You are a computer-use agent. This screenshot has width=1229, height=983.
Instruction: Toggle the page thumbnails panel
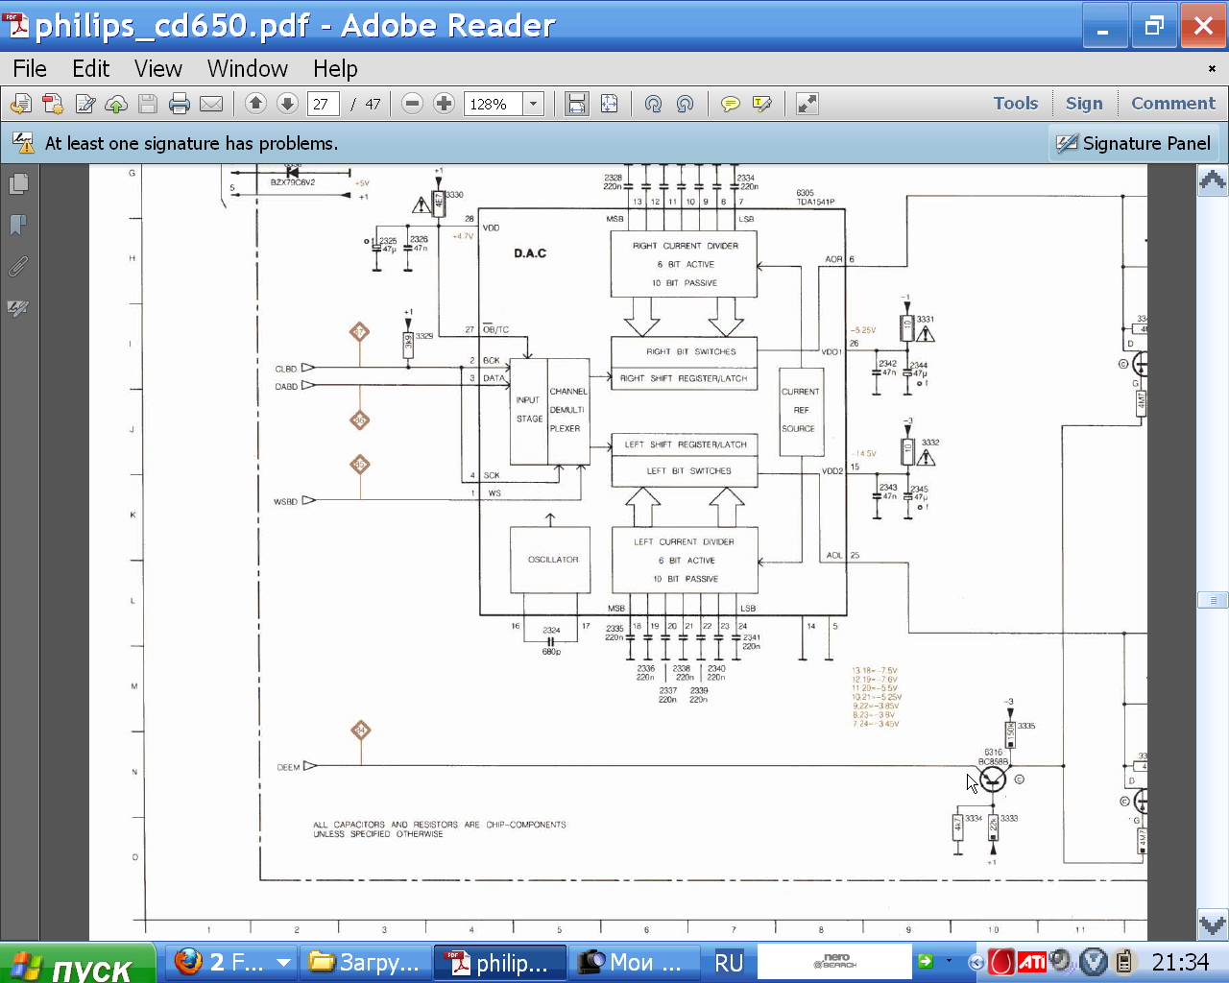coord(18,183)
